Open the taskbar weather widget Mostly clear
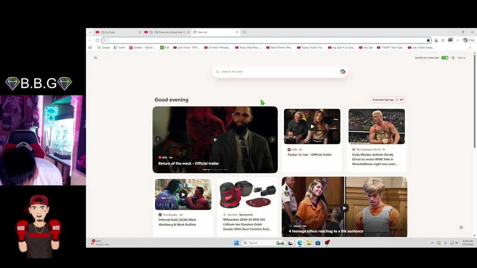Screen dimensions: 477x268 (101, 243)
